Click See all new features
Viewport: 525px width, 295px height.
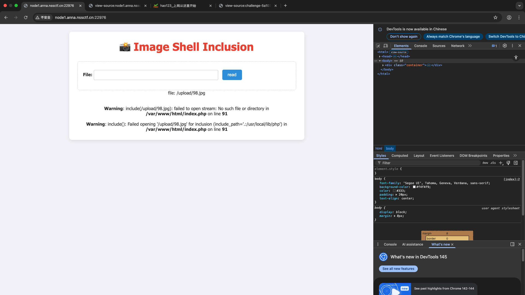(x=398, y=269)
